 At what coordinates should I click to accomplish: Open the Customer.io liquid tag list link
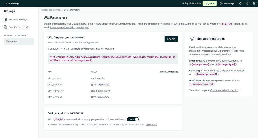coord(224,90)
